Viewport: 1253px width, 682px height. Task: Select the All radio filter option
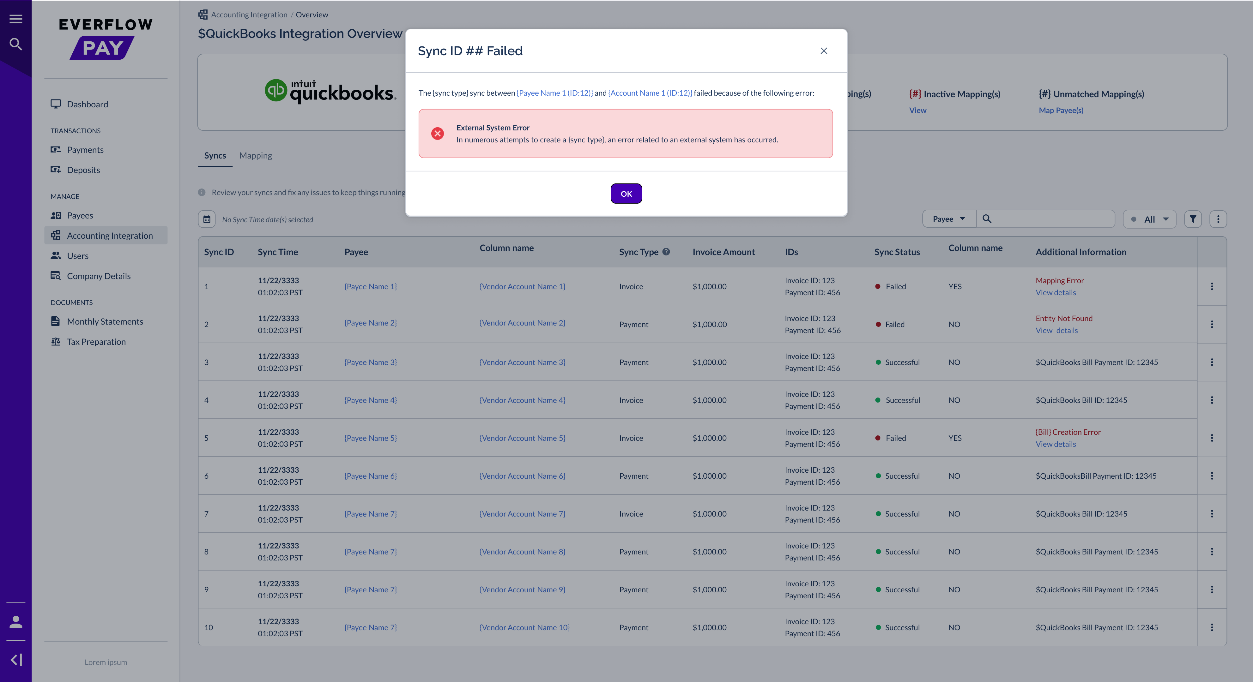coord(1134,219)
